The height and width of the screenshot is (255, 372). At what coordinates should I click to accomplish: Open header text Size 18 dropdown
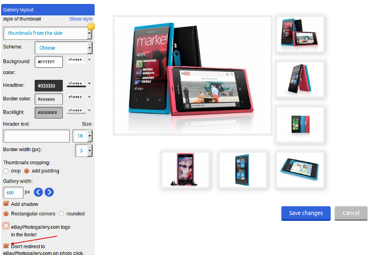(82, 136)
